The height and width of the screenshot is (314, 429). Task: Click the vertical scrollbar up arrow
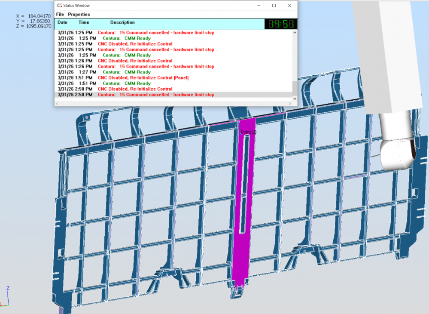coord(295,33)
